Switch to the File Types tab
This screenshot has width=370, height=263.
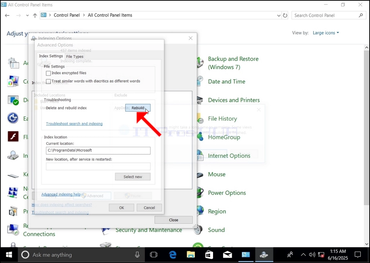(x=75, y=56)
